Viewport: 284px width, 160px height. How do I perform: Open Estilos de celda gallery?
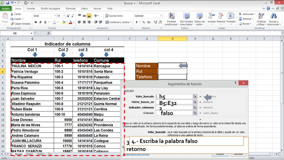click(200, 19)
